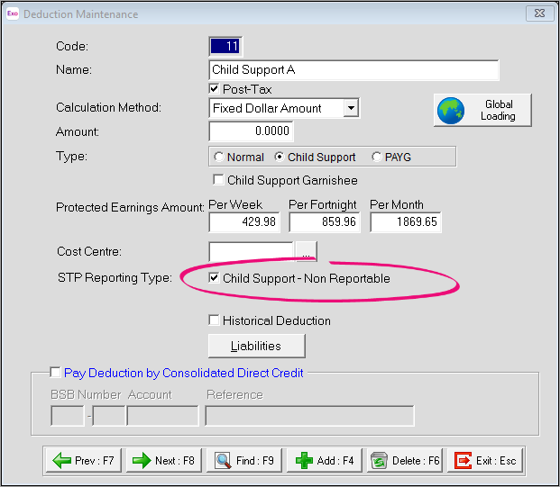The width and height of the screenshot is (560, 487).
Task: Select the Normal type radio button
Action: coord(219,157)
